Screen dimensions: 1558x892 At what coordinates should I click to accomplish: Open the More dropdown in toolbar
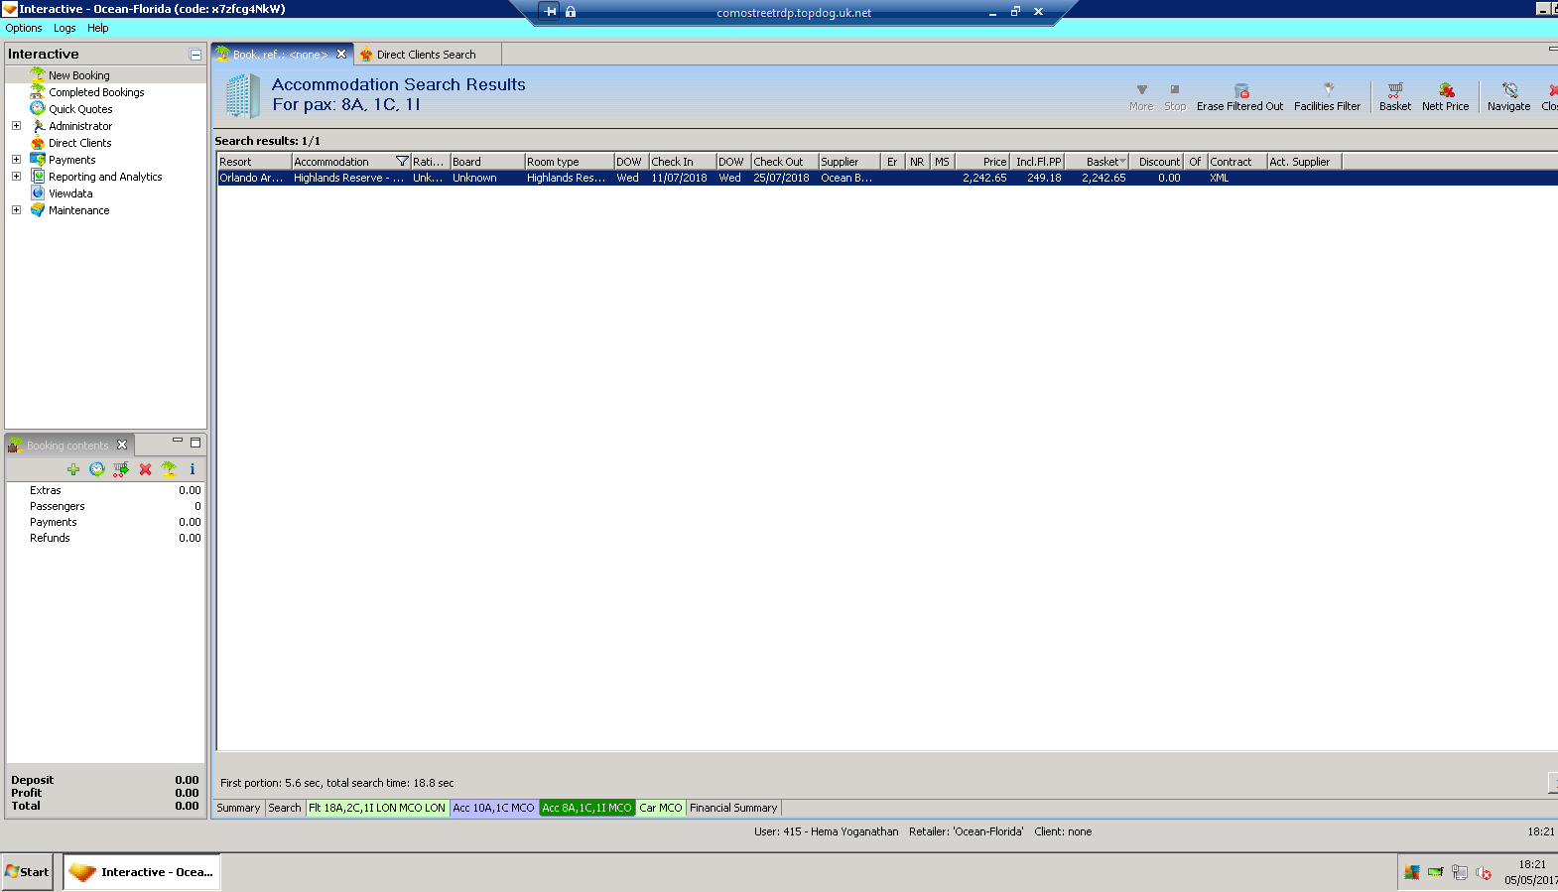tap(1141, 96)
